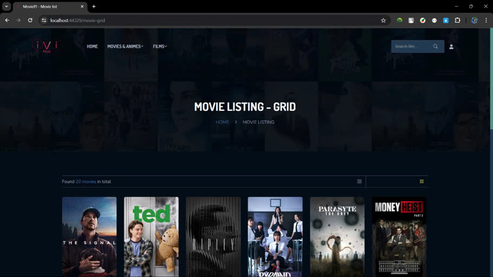Image resolution: width=493 pixels, height=277 pixels.
Task: Open the Parasyte The Grey poster
Action: pos(338,237)
